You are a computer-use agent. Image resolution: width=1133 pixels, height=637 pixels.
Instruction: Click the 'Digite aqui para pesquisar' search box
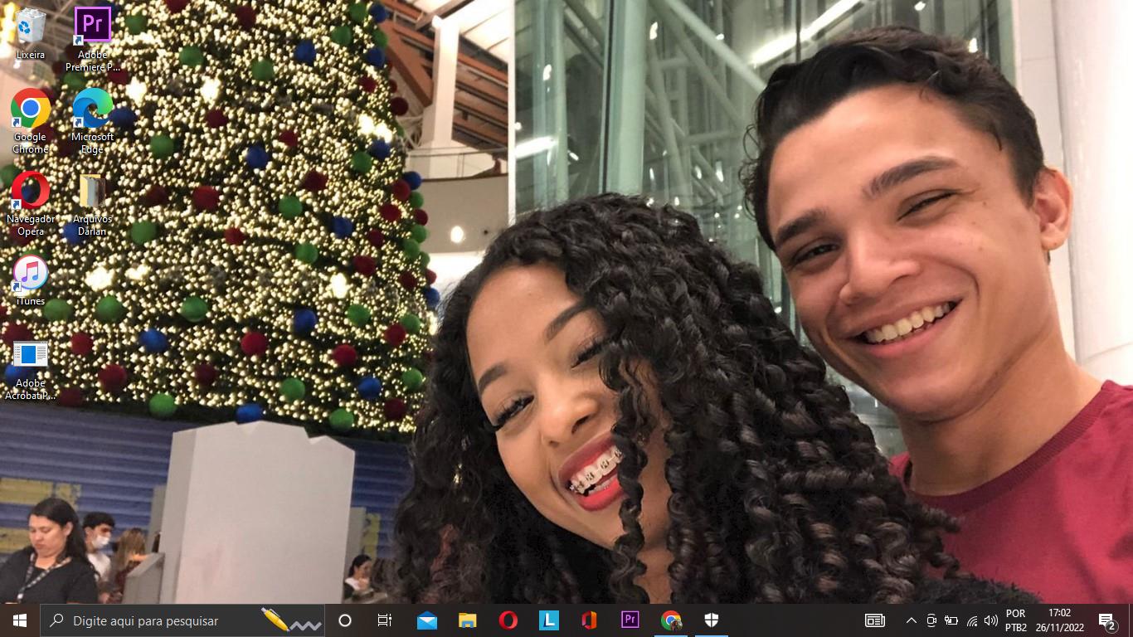(158, 620)
